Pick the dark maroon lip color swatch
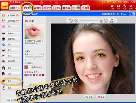The image size is (136, 103). tap(43, 75)
